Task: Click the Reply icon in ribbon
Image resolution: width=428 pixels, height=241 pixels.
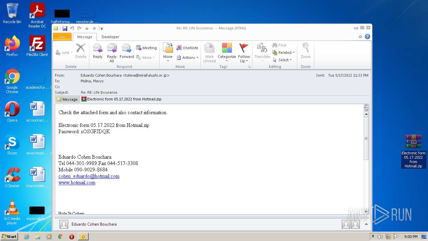Action: [x=98, y=51]
